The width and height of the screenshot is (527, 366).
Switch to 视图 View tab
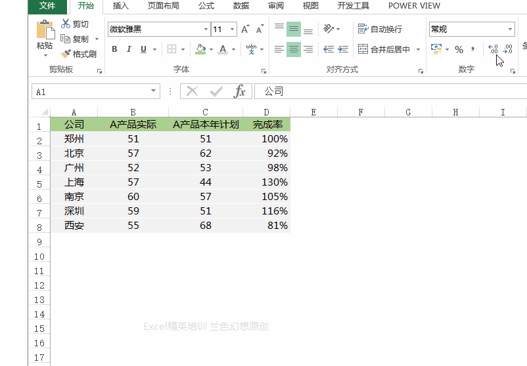(311, 6)
